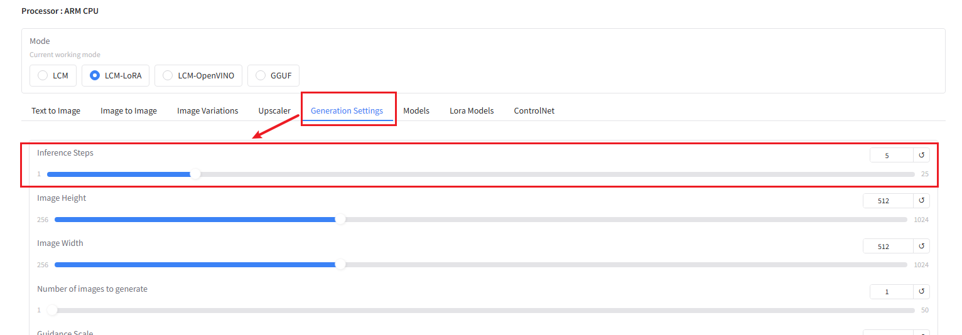Select the LCM mode radio button
This screenshot has height=335, width=962.
pos(43,75)
